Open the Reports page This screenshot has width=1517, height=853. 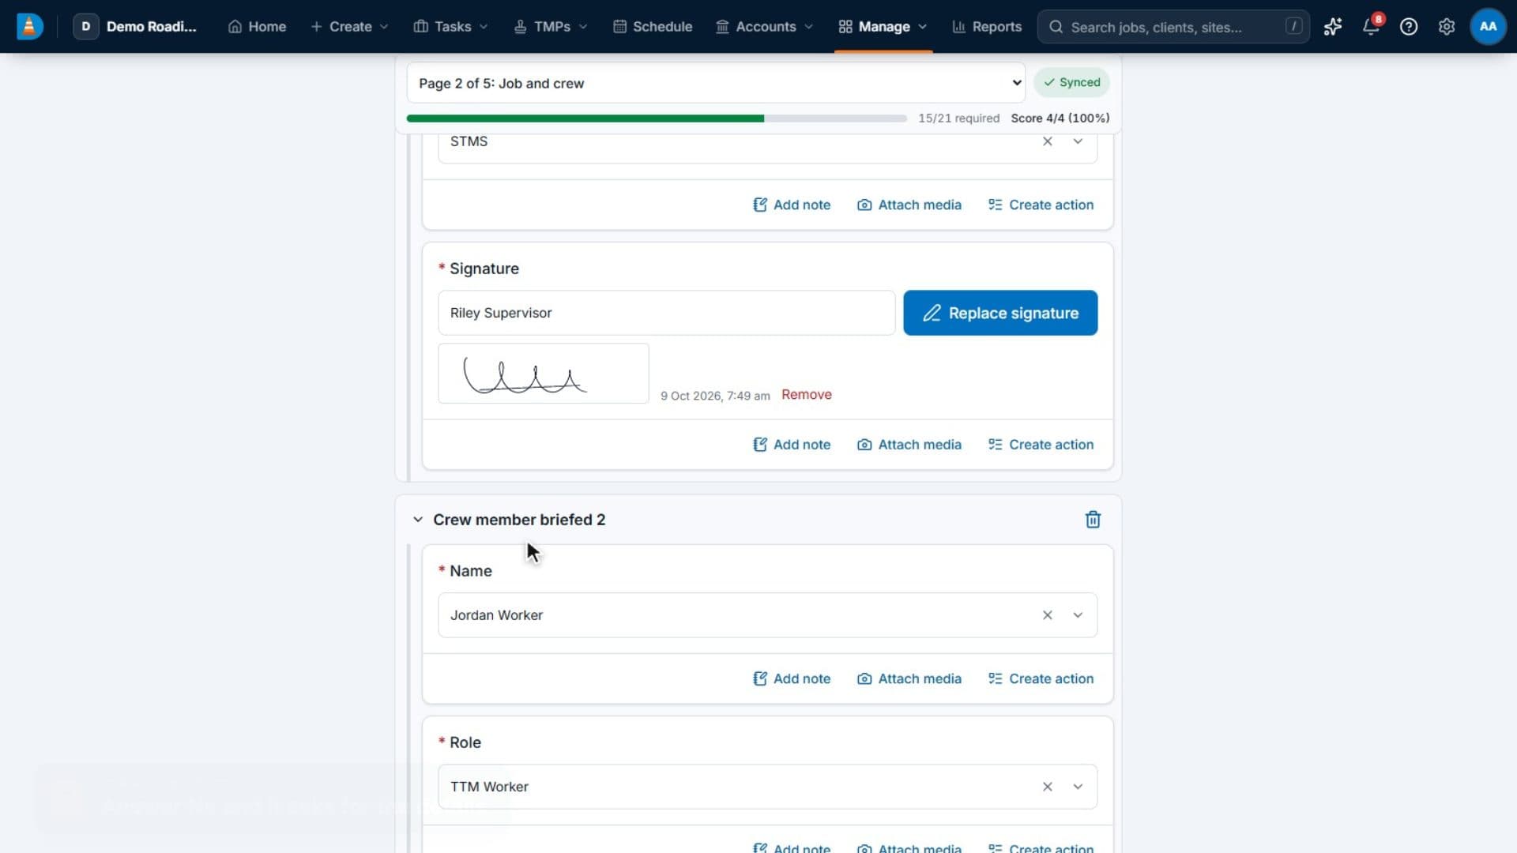(987, 27)
